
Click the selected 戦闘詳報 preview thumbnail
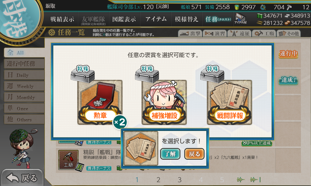click(141, 148)
